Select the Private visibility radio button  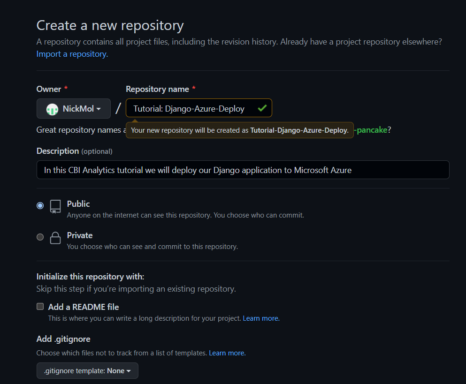click(x=40, y=237)
